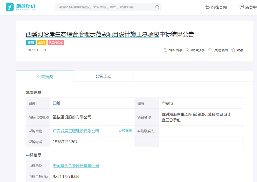This screenshot has width=257, height=182.
Task: Click the 城市 label cell
Action: tap(147, 103)
